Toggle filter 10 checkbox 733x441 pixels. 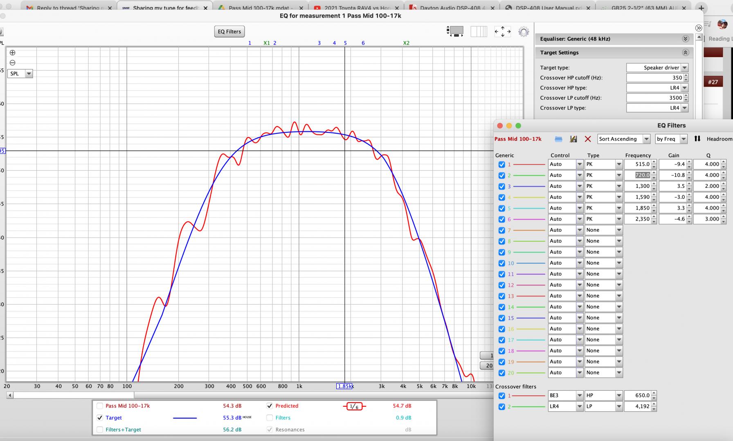501,263
